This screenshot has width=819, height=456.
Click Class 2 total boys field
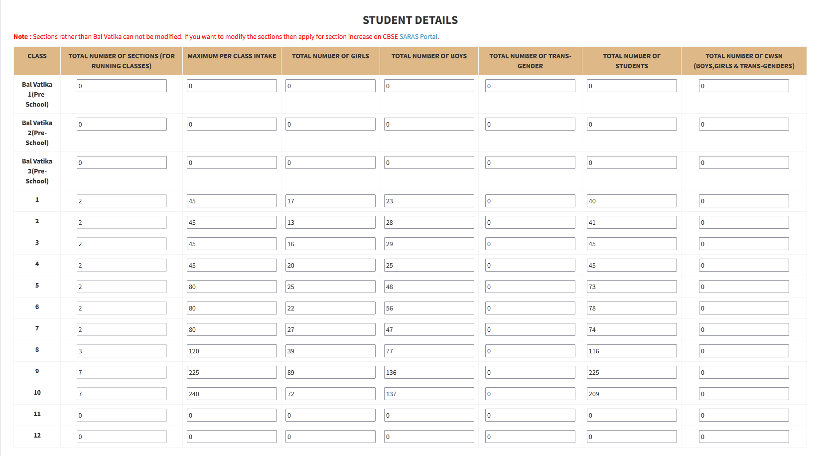tap(429, 222)
